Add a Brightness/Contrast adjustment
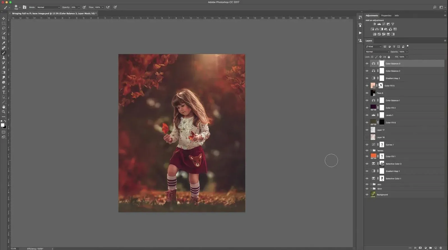 click(x=374, y=24)
